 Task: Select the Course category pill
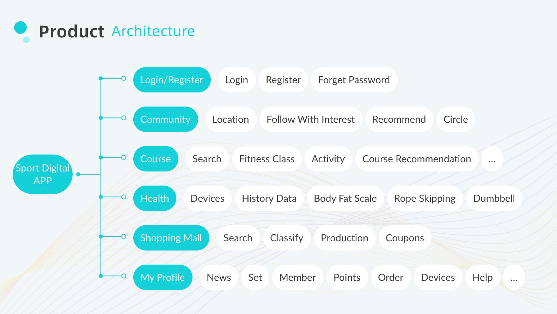[155, 159]
